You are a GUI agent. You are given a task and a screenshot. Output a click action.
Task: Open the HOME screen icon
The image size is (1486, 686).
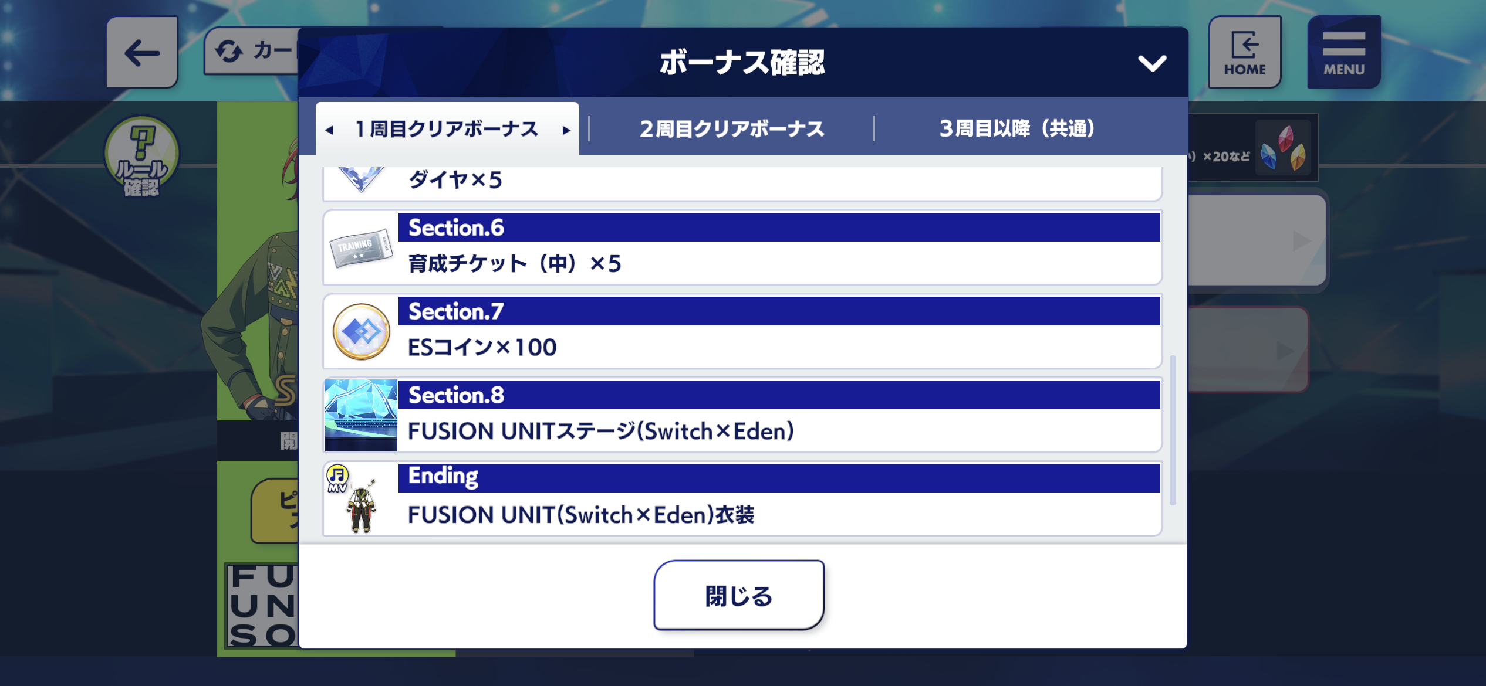pyautogui.click(x=1245, y=53)
